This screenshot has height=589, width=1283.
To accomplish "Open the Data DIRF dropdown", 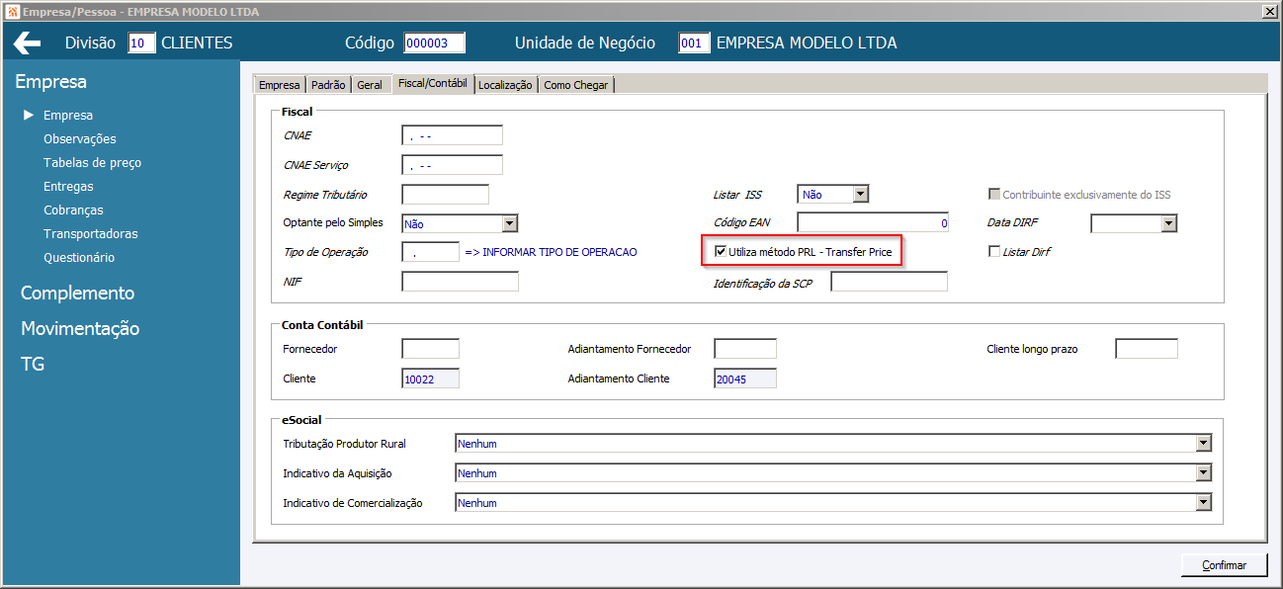I will coord(1169,223).
